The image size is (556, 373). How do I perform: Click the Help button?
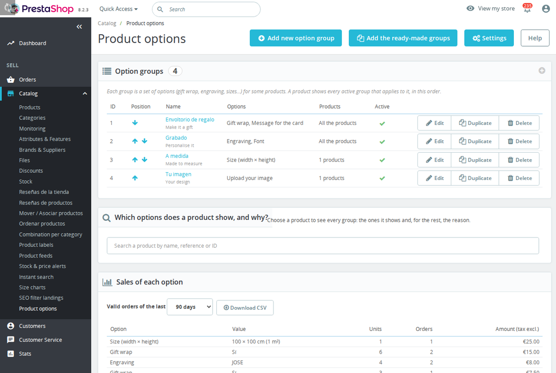535,38
